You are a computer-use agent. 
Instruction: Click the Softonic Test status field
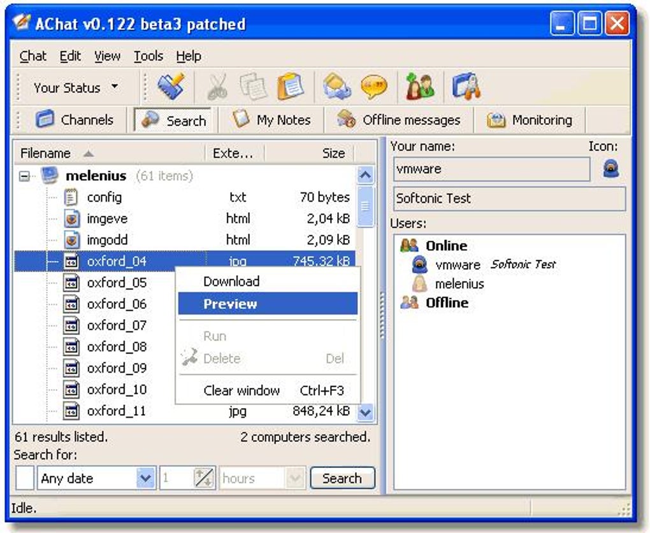(x=509, y=199)
